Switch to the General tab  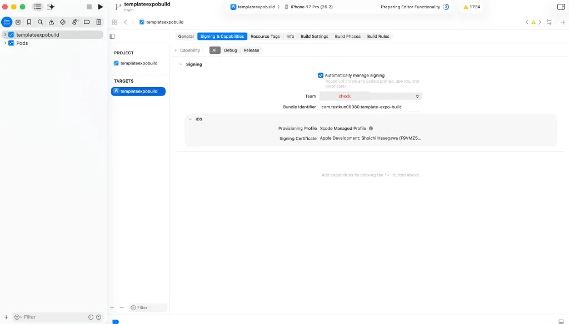coord(186,36)
